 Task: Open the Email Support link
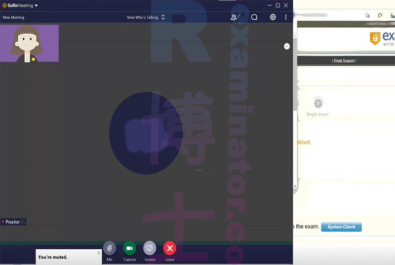coord(344,61)
